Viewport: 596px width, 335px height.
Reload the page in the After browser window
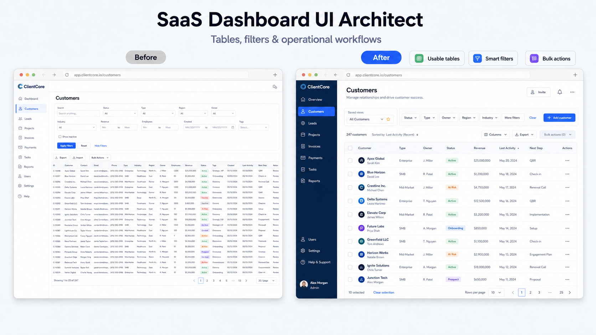(x=348, y=75)
